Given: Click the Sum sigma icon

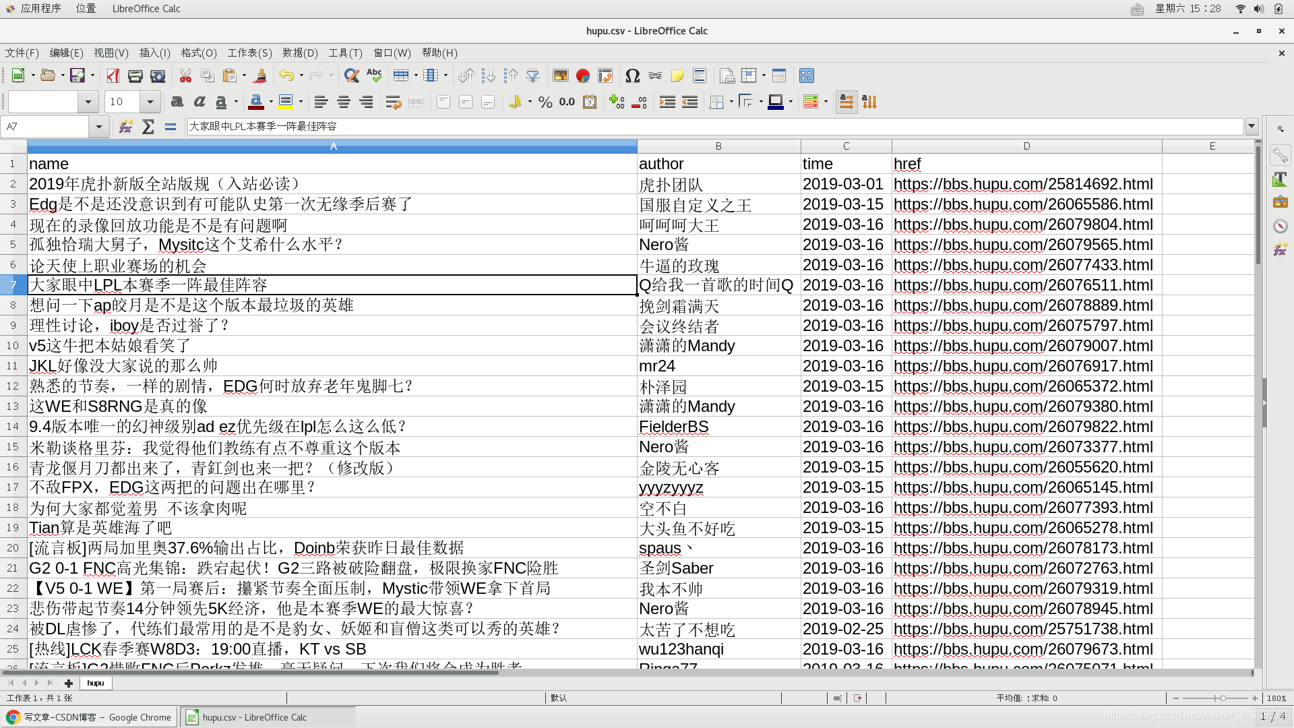Looking at the screenshot, I should [x=148, y=126].
